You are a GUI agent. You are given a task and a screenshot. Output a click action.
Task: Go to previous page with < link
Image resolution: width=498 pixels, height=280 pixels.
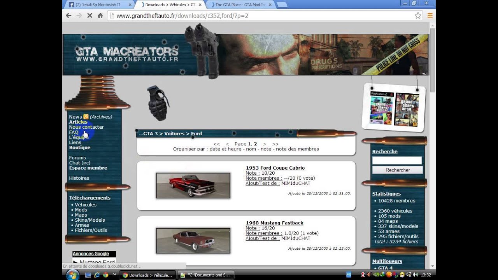[x=228, y=144]
